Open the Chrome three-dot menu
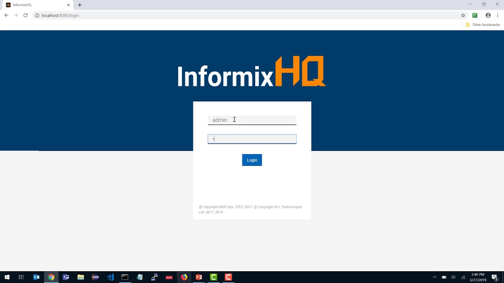Screen dimensions: 504x283 [x=498, y=15]
